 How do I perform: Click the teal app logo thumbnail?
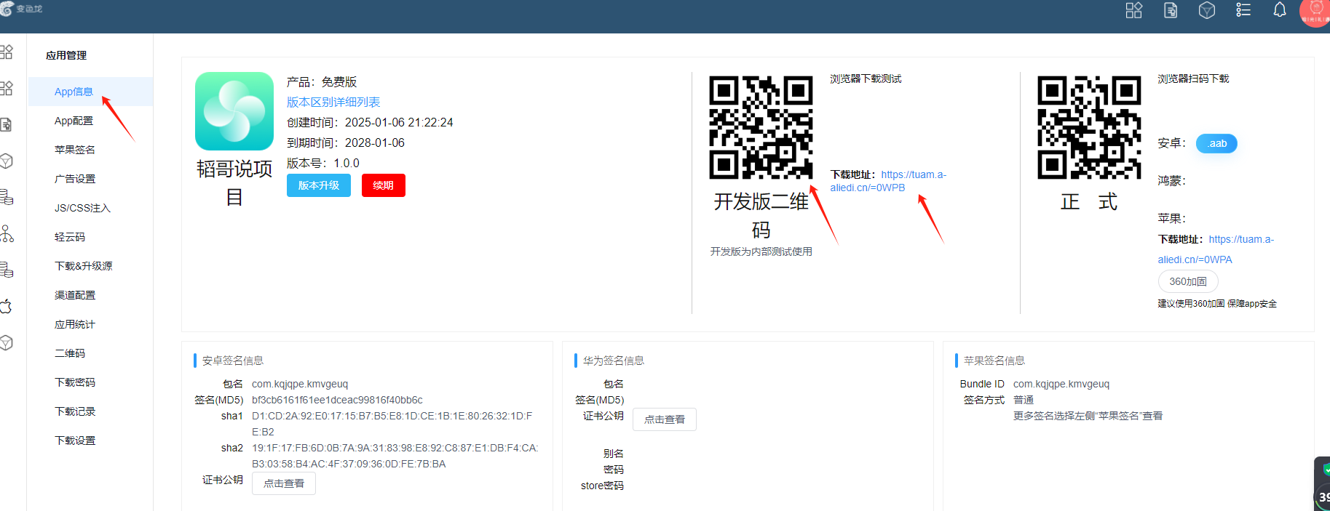point(234,111)
